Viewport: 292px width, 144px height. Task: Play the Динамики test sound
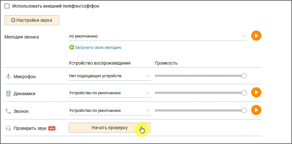256,92
